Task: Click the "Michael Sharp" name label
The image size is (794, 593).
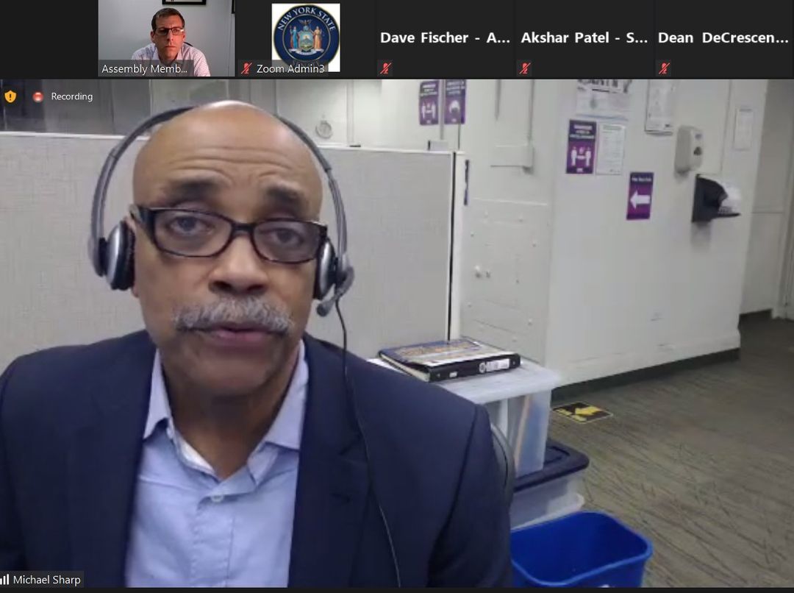Action: [47, 580]
